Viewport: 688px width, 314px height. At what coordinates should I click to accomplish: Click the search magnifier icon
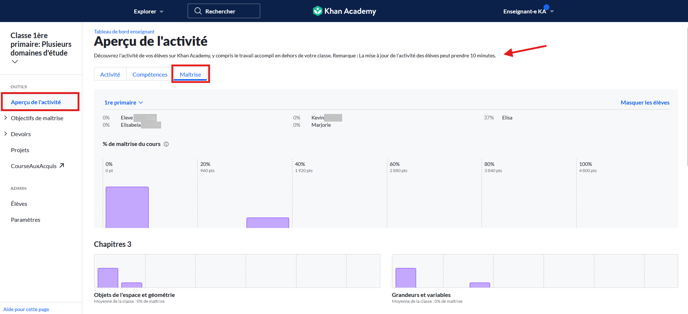(x=198, y=11)
